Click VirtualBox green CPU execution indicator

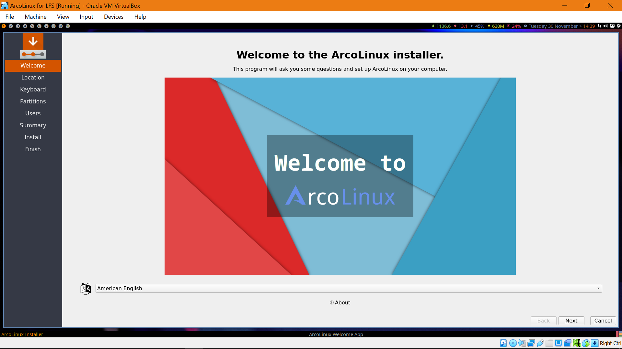pyautogui.click(x=576, y=343)
